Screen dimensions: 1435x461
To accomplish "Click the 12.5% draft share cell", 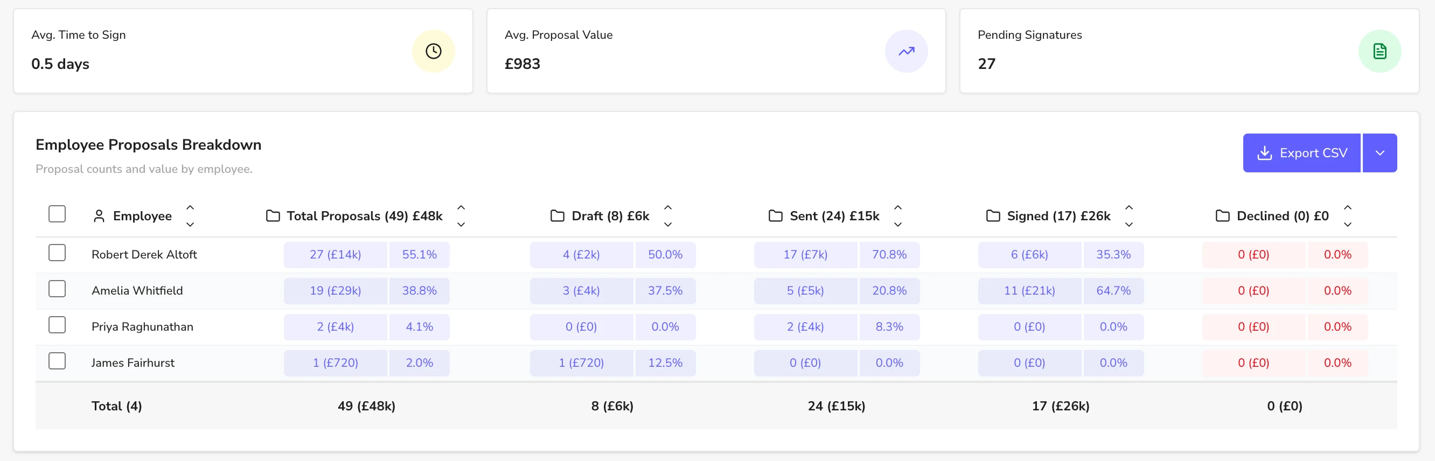I will tap(666, 364).
